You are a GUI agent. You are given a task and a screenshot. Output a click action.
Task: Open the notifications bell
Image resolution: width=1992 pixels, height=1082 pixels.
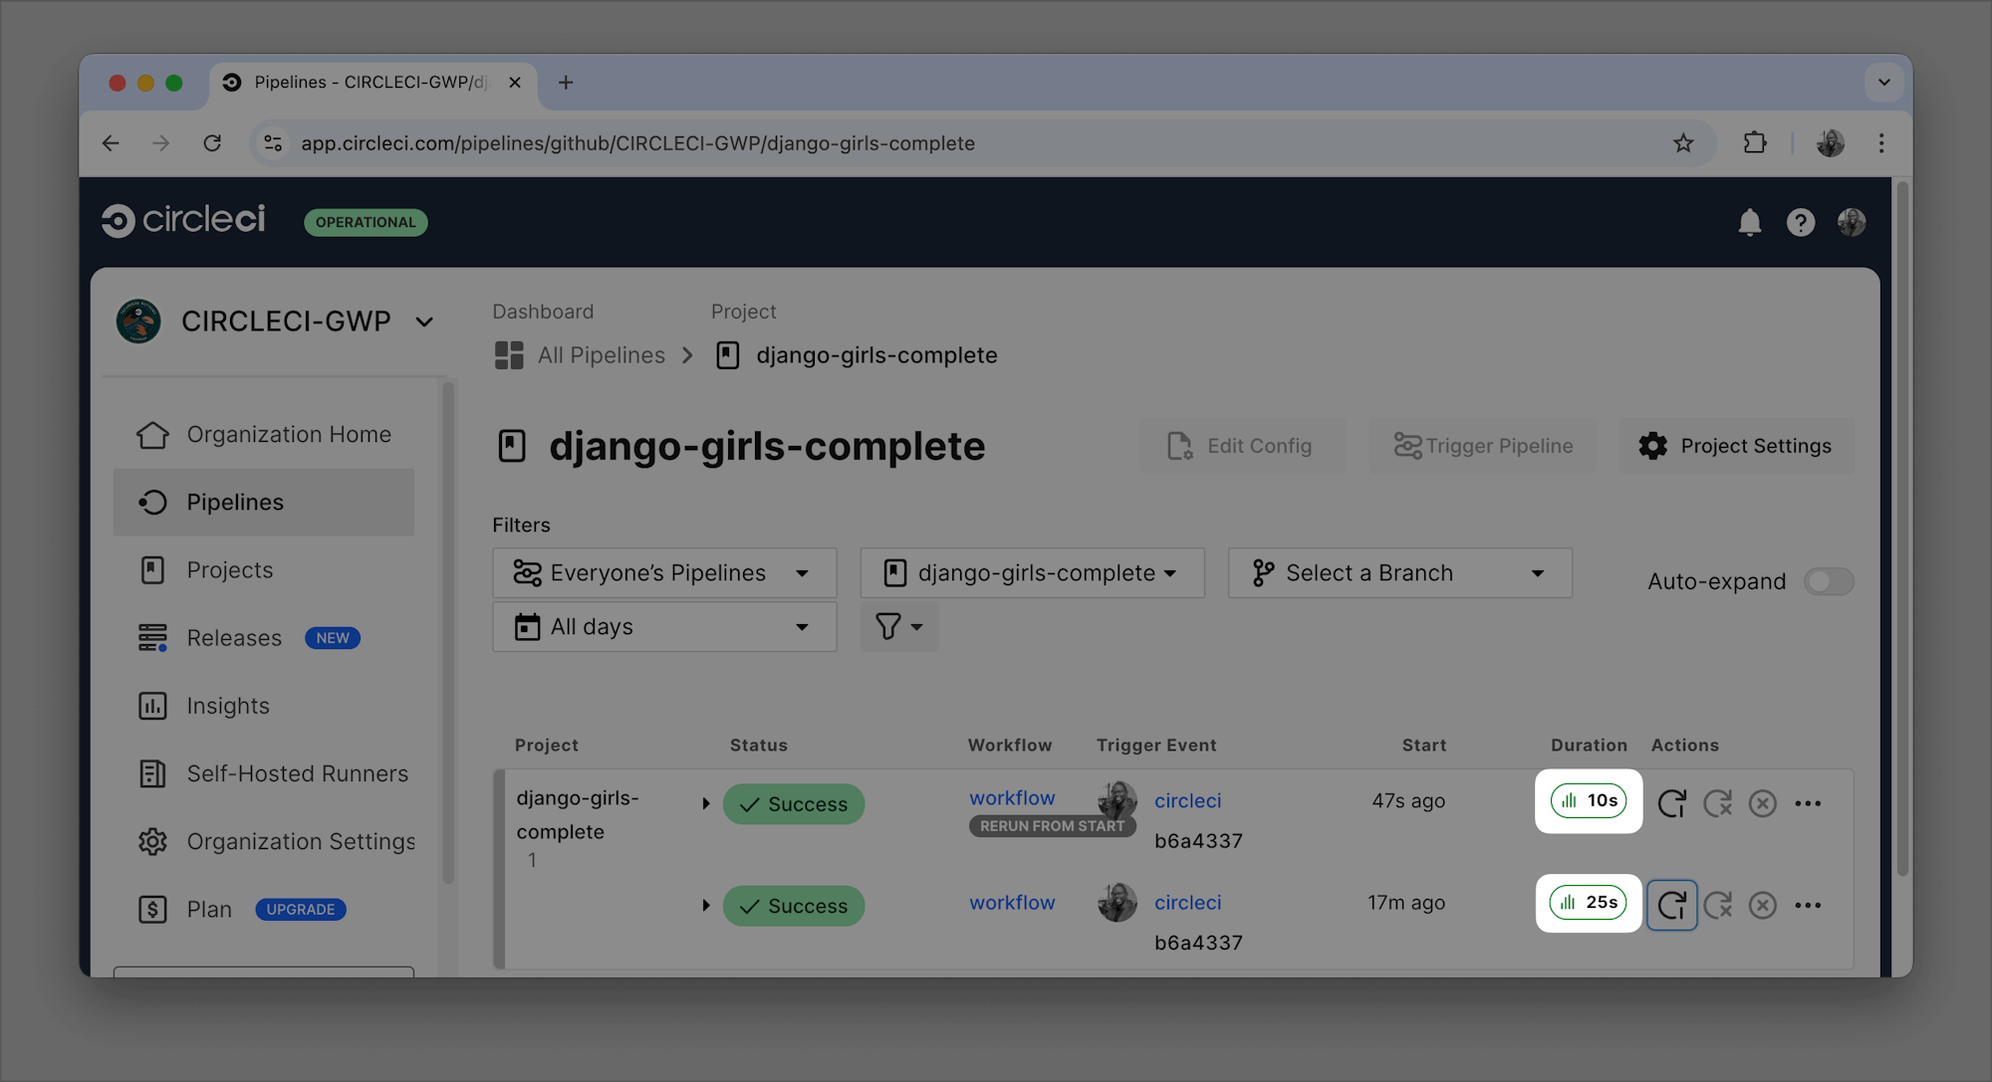click(1749, 222)
